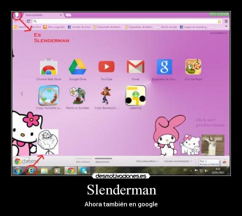Open the Sitios sugeridos bookmark
This screenshot has width=242, height=216.
[x=54, y=27]
